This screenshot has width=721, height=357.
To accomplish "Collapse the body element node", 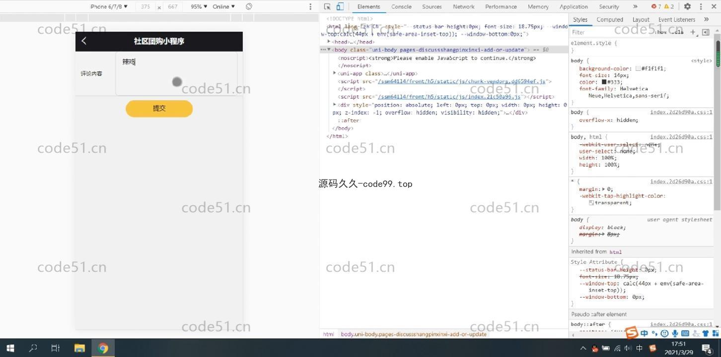I will 329,50.
